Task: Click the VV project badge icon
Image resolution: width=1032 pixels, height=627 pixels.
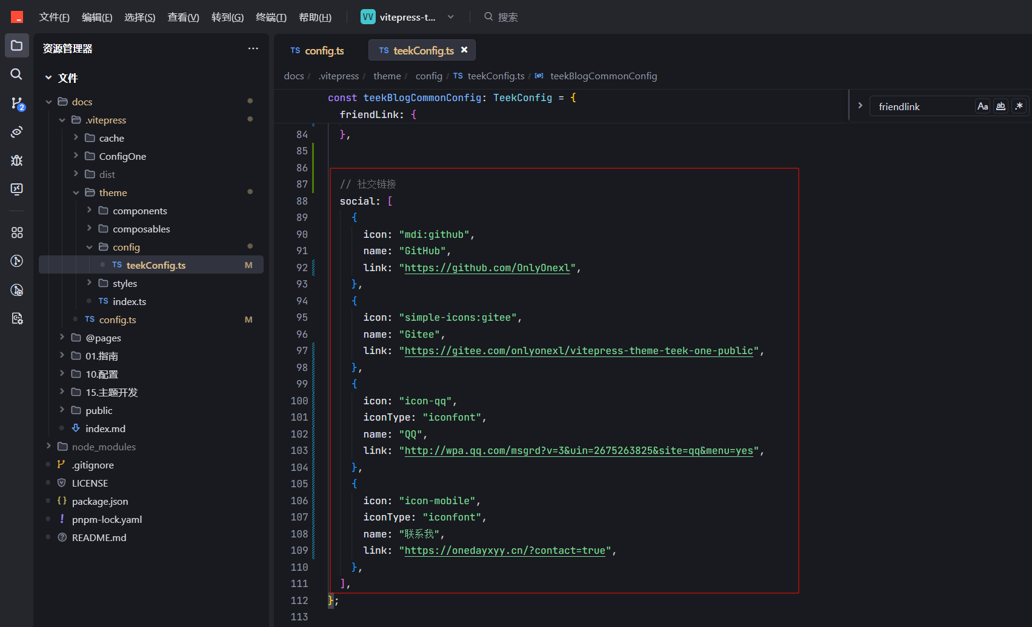Action: [368, 17]
